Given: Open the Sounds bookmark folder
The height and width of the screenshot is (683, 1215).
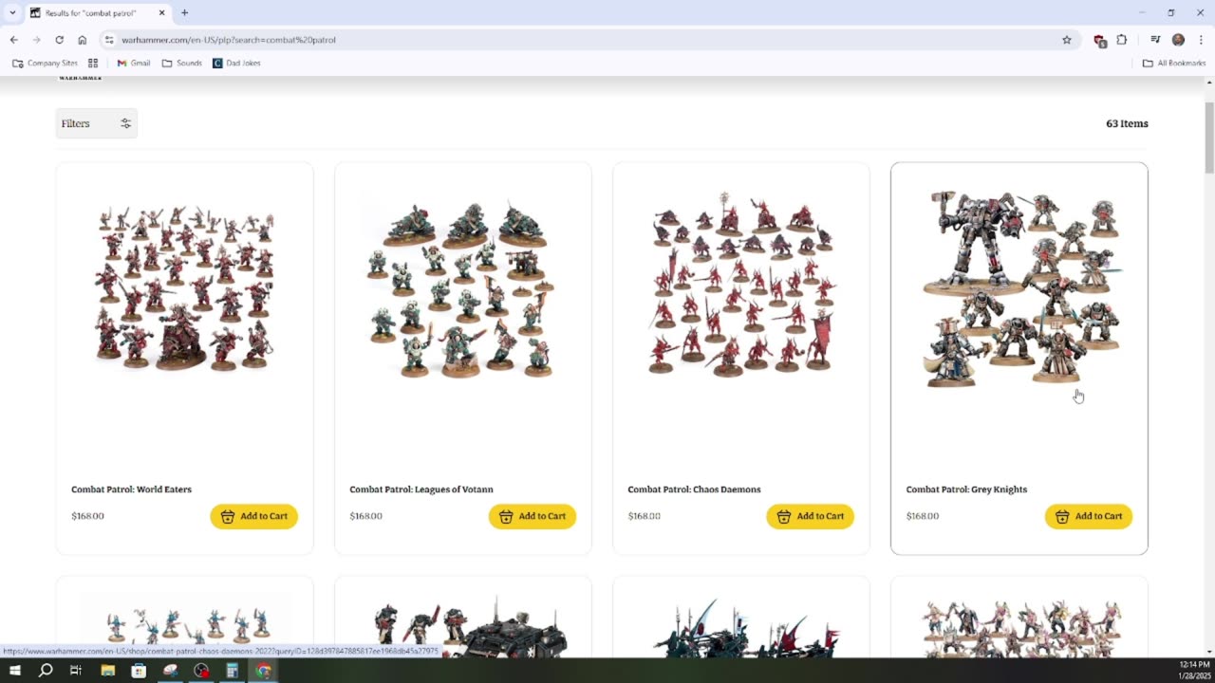Looking at the screenshot, I should click(x=181, y=63).
